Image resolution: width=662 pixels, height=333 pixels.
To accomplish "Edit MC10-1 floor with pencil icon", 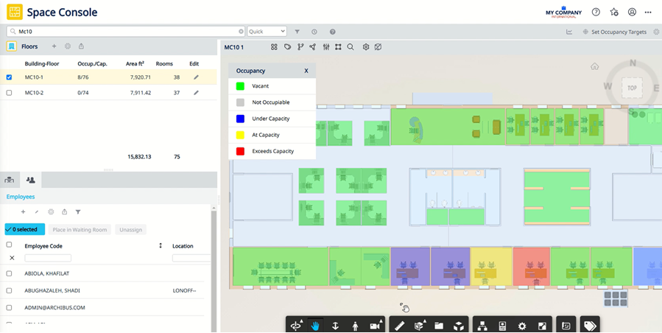I will pyautogui.click(x=196, y=77).
